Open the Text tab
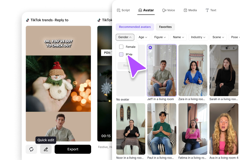The height and width of the screenshot is (160, 240). (x=211, y=10)
